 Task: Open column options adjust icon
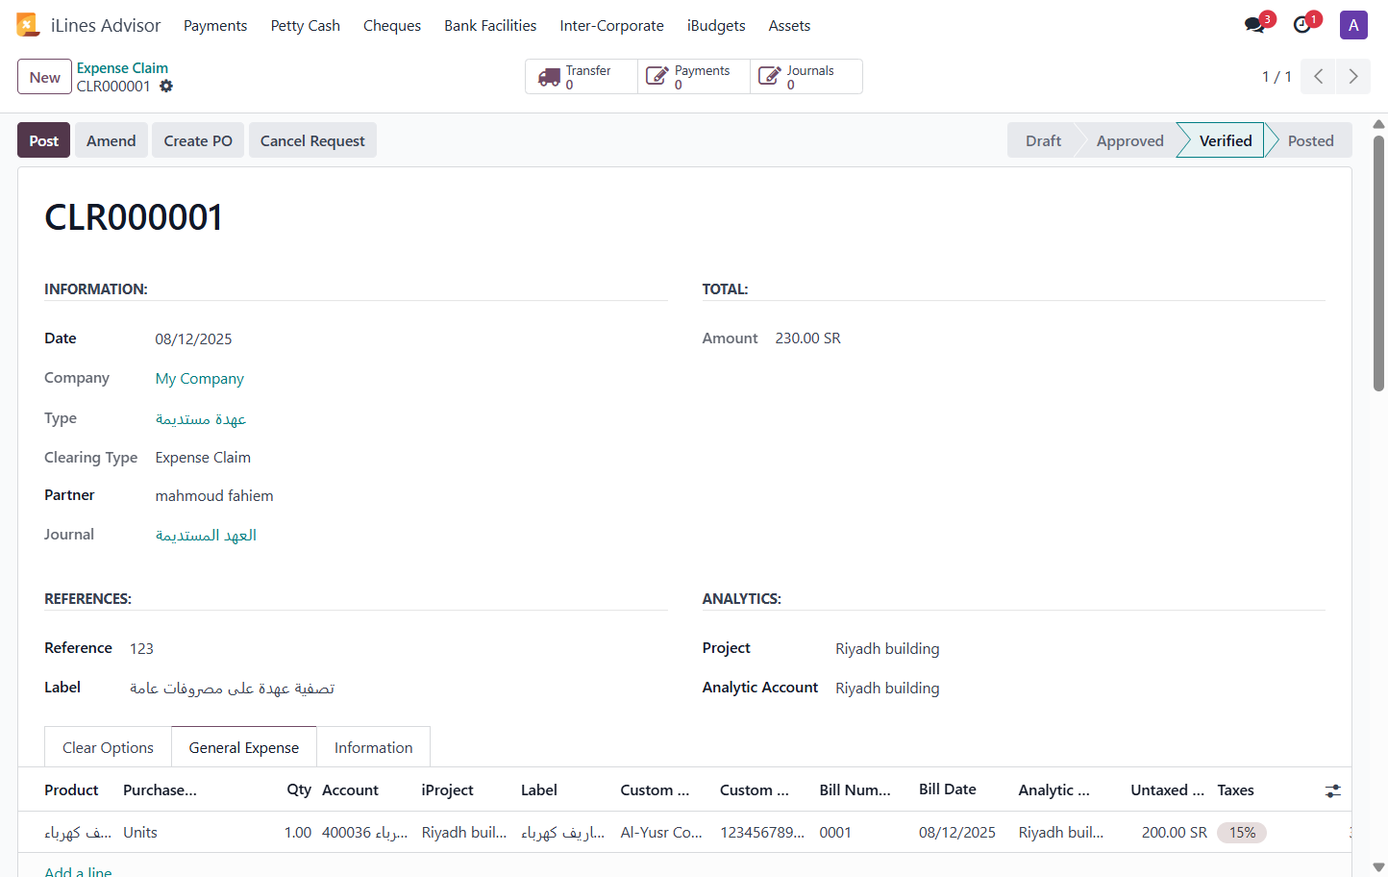1332,790
